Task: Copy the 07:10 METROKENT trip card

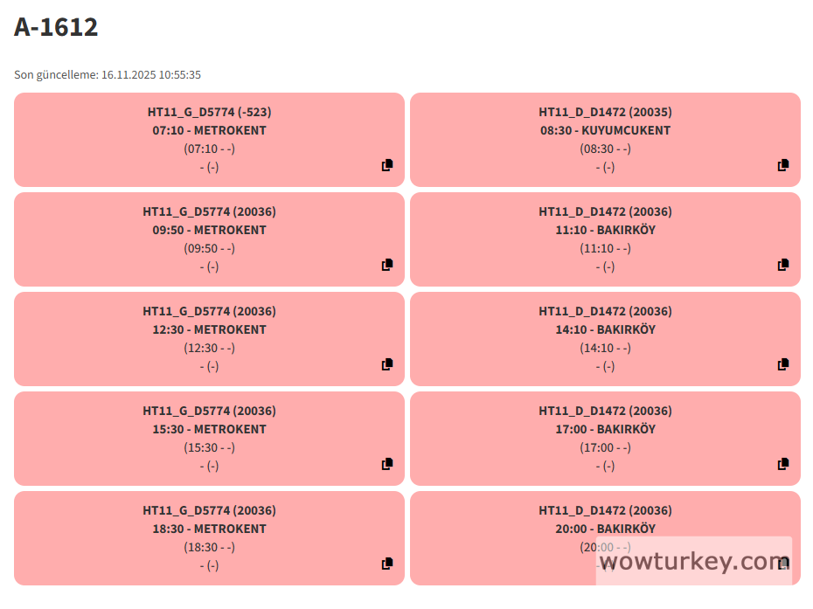Action: tap(387, 165)
